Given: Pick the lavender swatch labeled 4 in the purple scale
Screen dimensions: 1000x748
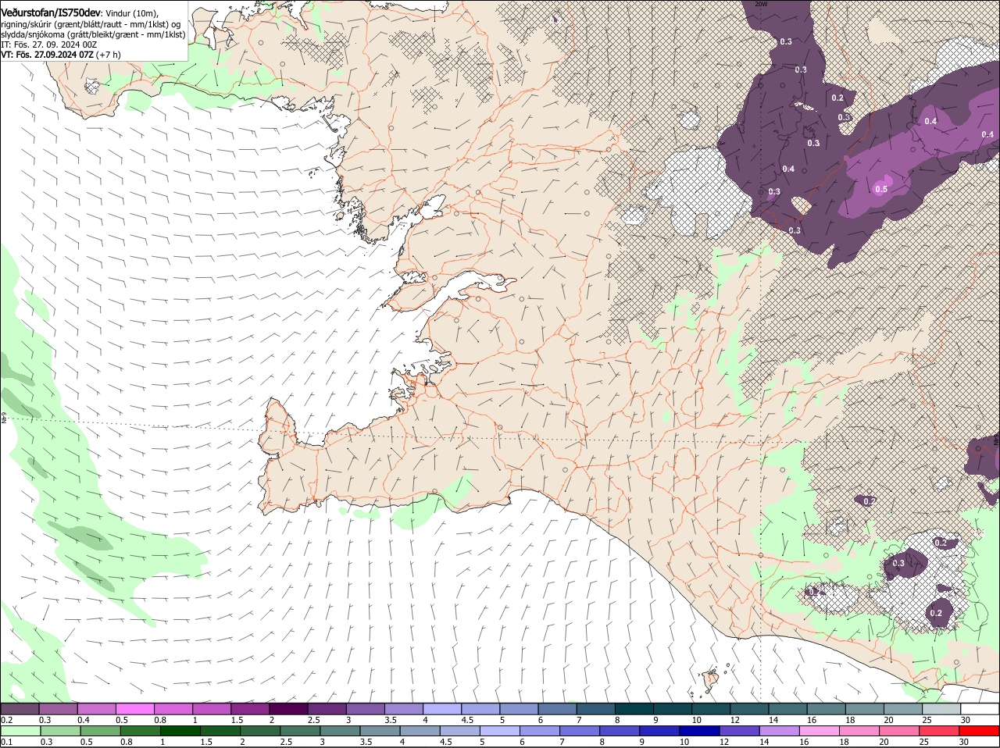Looking at the screenshot, I should pyautogui.click(x=442, y=709).
